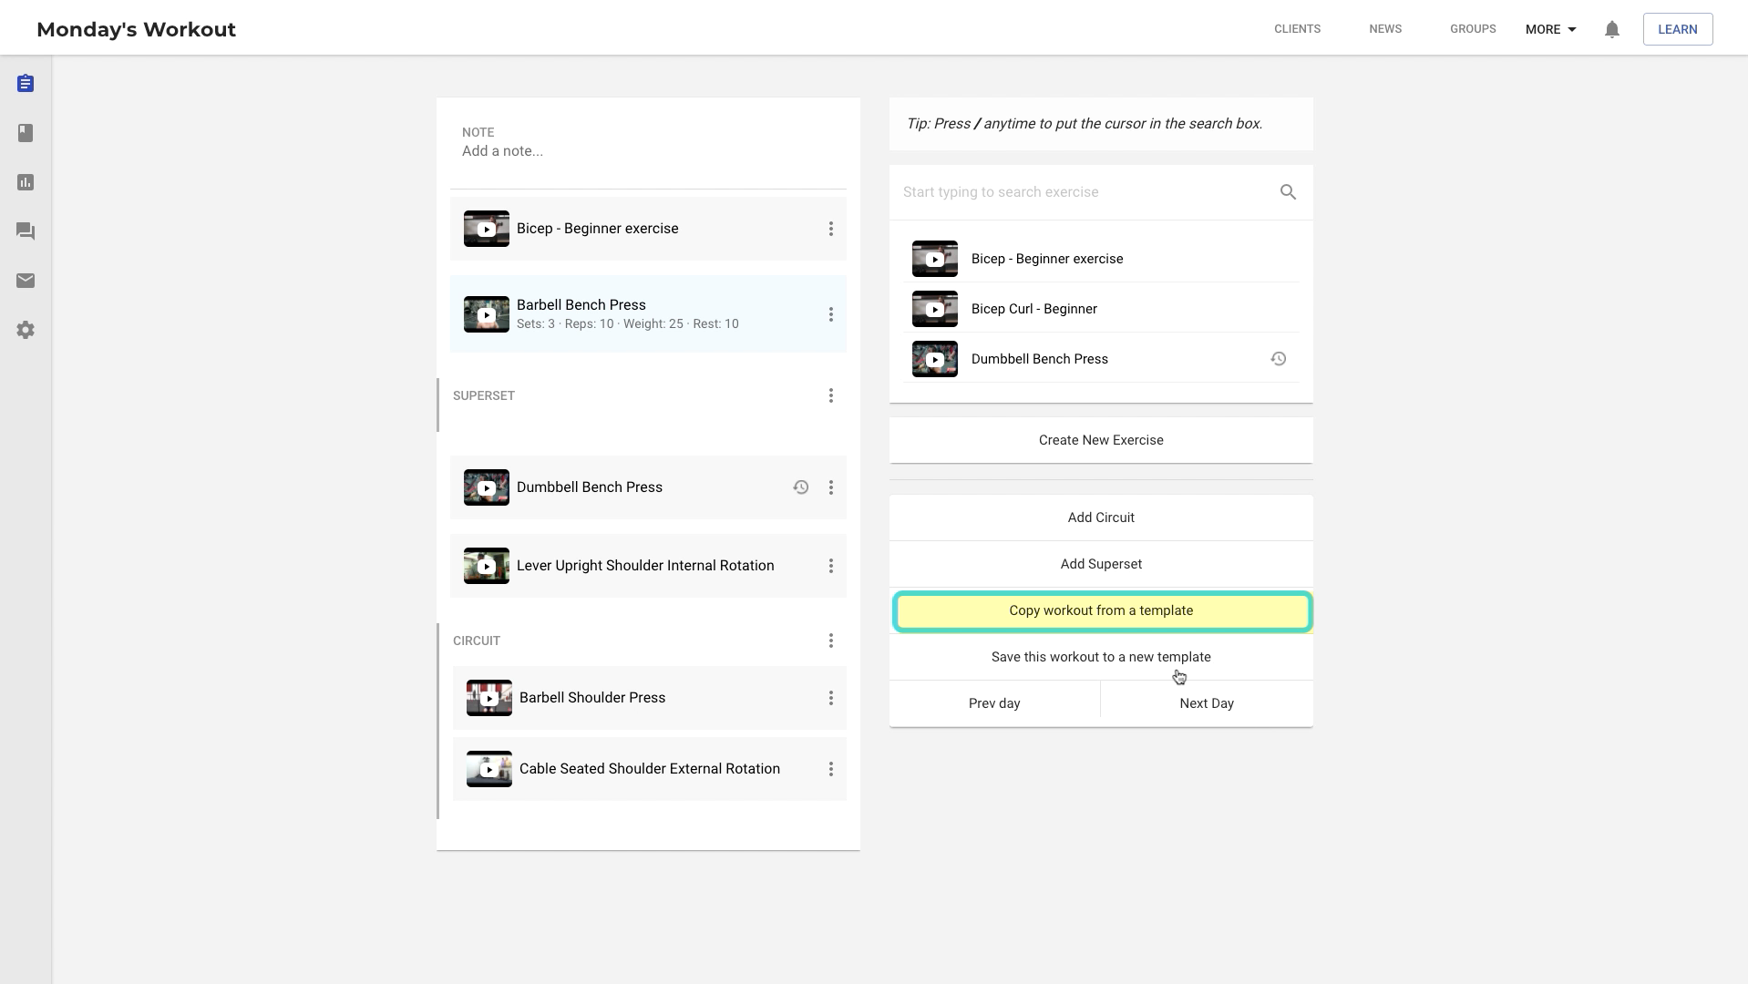Click Copy workout from a template

(x=1102, y=611)
